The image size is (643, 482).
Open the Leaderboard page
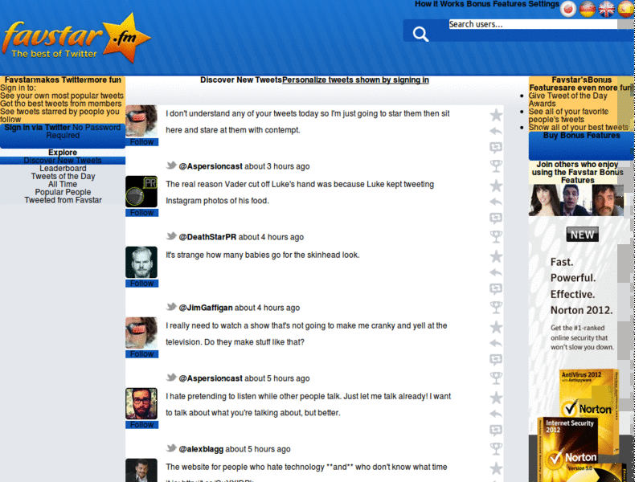(63, 169)
